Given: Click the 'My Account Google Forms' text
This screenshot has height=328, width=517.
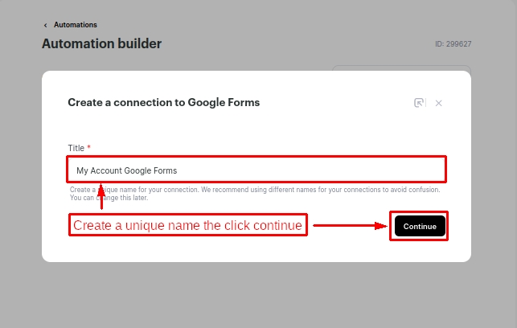Looking at the screenshot, I should coord(126,170).
